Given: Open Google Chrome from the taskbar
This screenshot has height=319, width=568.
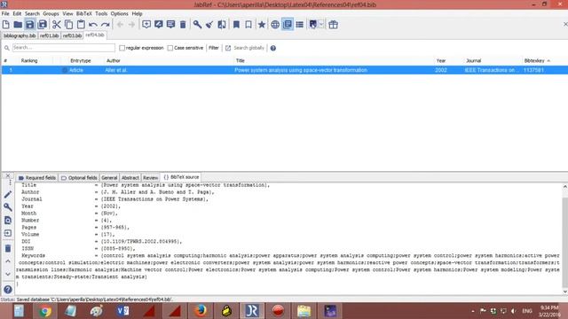Looking at the screenshot, I should [45, 311].
